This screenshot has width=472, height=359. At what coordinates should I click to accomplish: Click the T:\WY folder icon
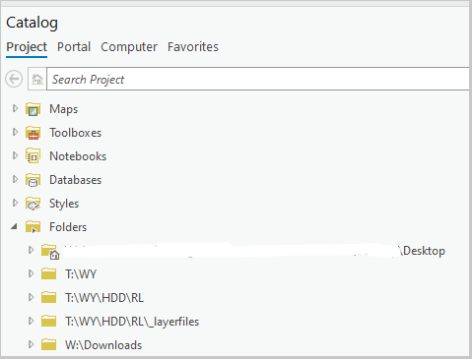[x=48, y=273]
